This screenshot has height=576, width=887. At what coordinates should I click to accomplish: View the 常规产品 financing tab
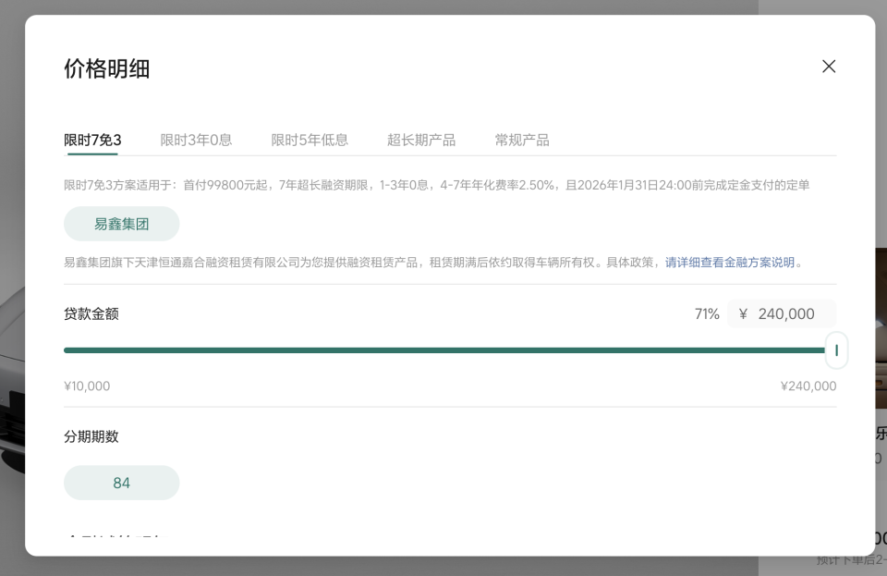pyautogui.click(x=521, y=140)
